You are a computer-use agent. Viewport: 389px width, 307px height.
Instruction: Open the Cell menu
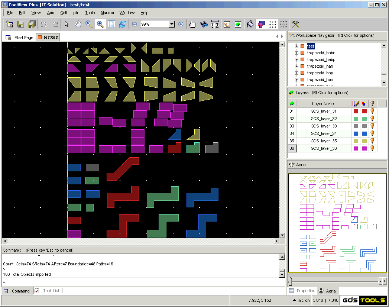[x=64, y=13]
